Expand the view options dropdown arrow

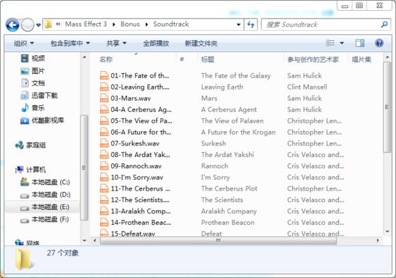coord(341,43)
